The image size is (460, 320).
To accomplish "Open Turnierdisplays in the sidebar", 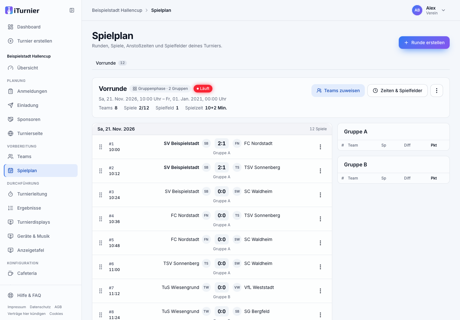I will 41,222.
